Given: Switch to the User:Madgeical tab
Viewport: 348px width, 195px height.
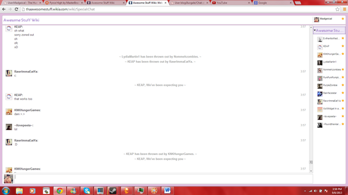Looking at the screenshot, I should [x=22, y=3].
